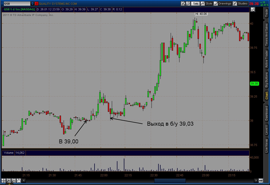Click the D: 26.01.12 23:59 date readout
This screenshot has width=270, height=185.
(x=48, y=9)
